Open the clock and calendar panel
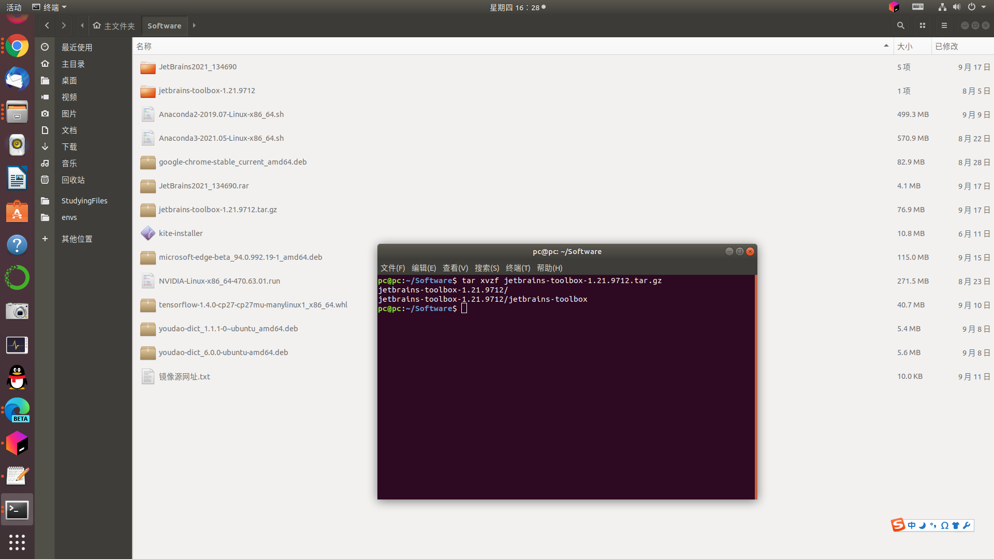 pyautogui.click(x=518, y=7)
